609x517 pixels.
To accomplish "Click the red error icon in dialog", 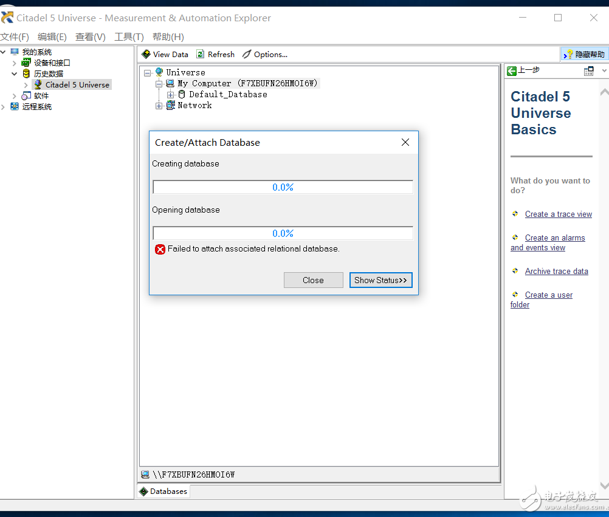I will click(x=160, y=249).
